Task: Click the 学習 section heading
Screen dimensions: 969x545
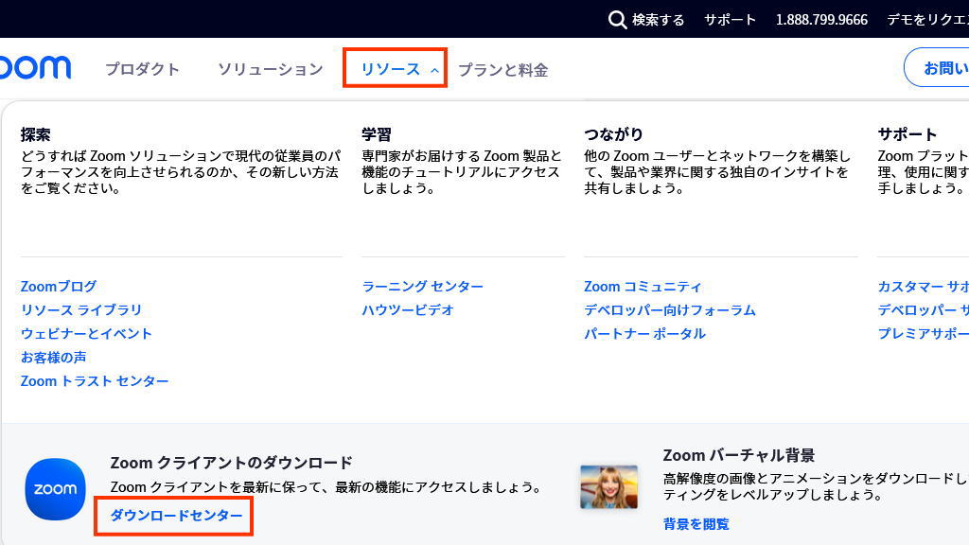Action: click(377, 134)
